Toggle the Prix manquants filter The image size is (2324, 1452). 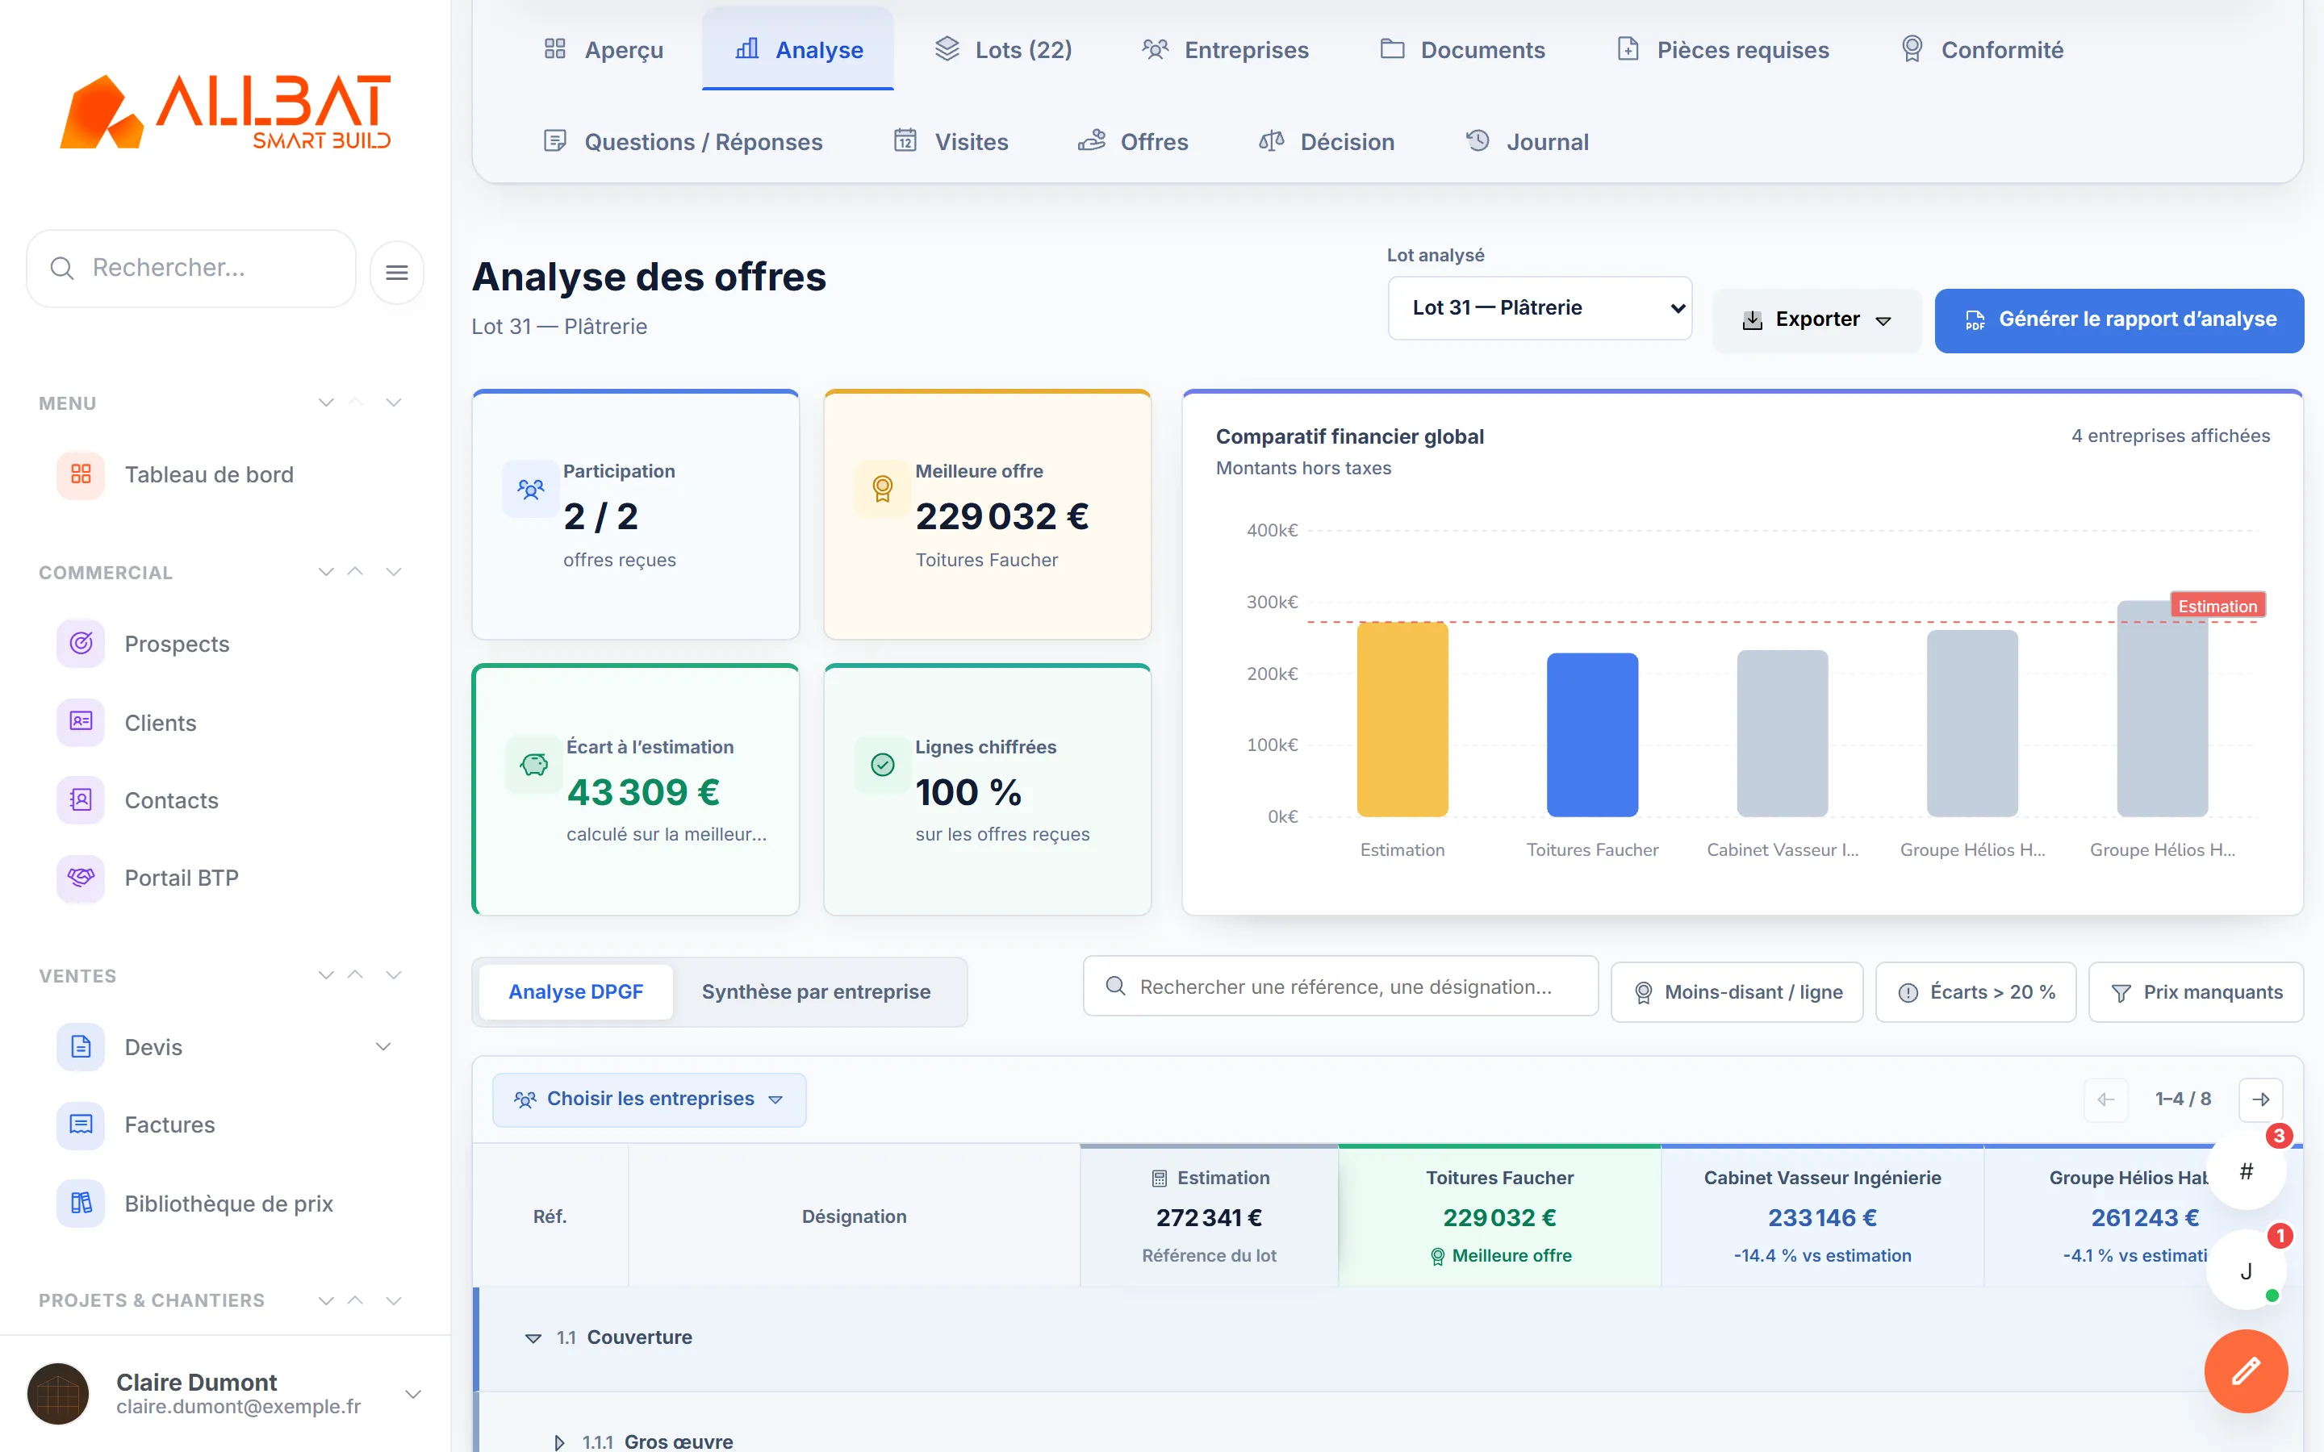(2196, 992)
